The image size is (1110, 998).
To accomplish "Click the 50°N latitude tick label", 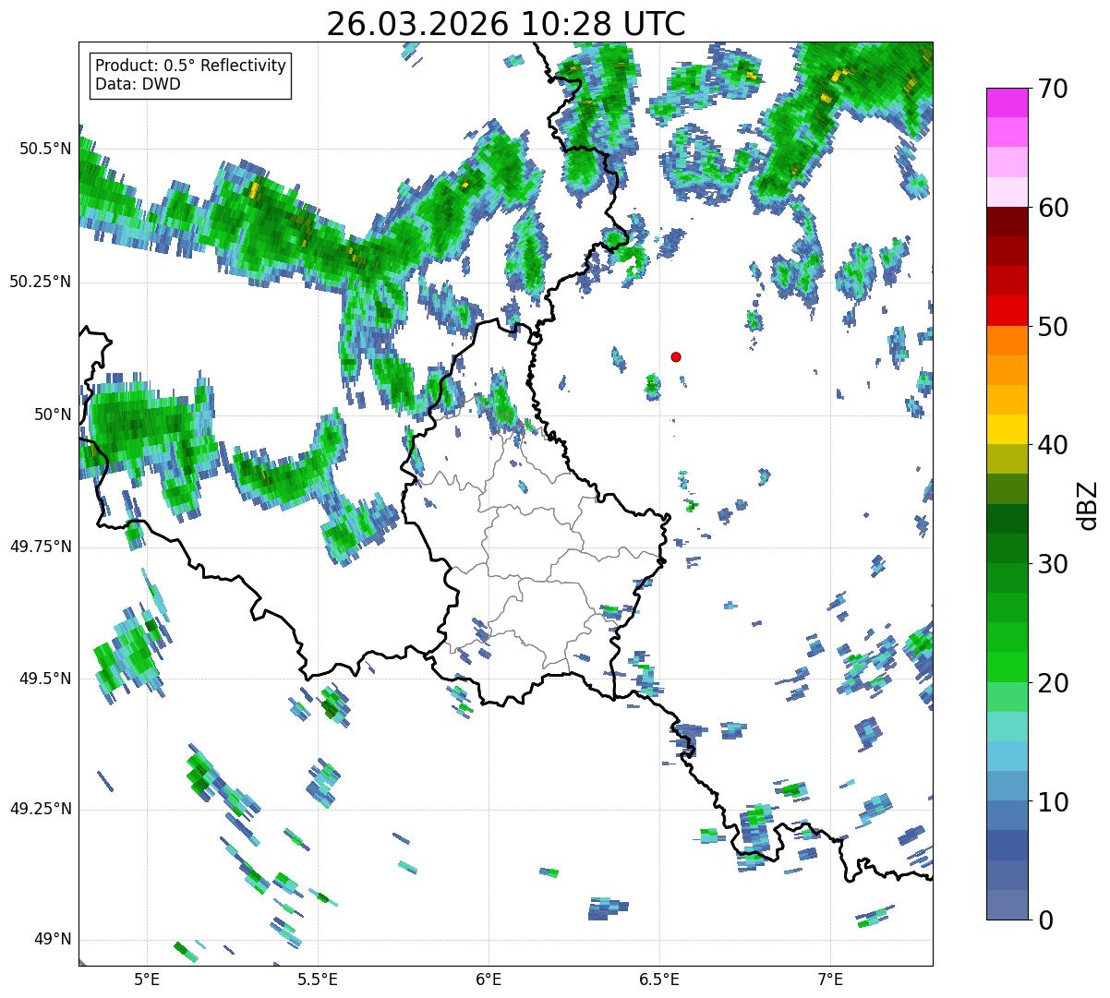I will point(53,415).
